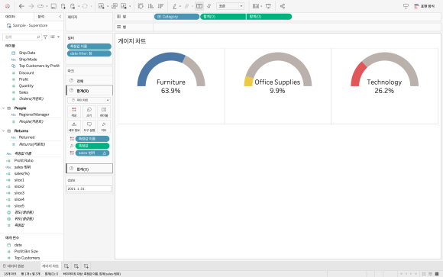
Task: Clear the sheet using the toolbar icon
Action: [x=124, y=6]
